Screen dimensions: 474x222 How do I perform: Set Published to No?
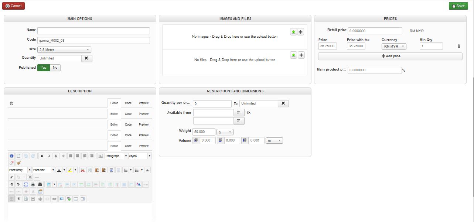coord(55,68)
